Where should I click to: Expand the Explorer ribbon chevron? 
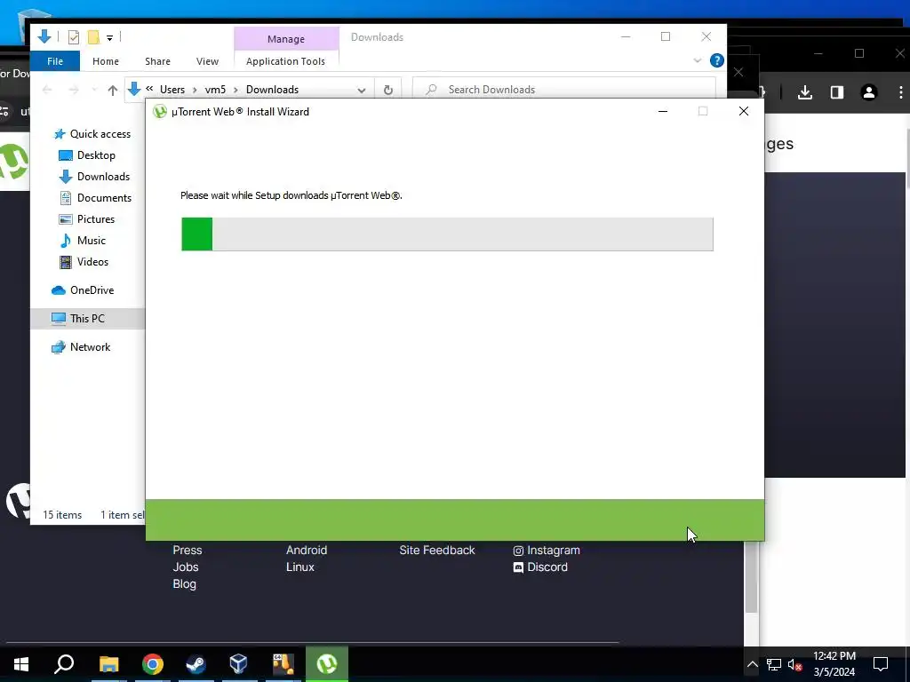(698, 60)
